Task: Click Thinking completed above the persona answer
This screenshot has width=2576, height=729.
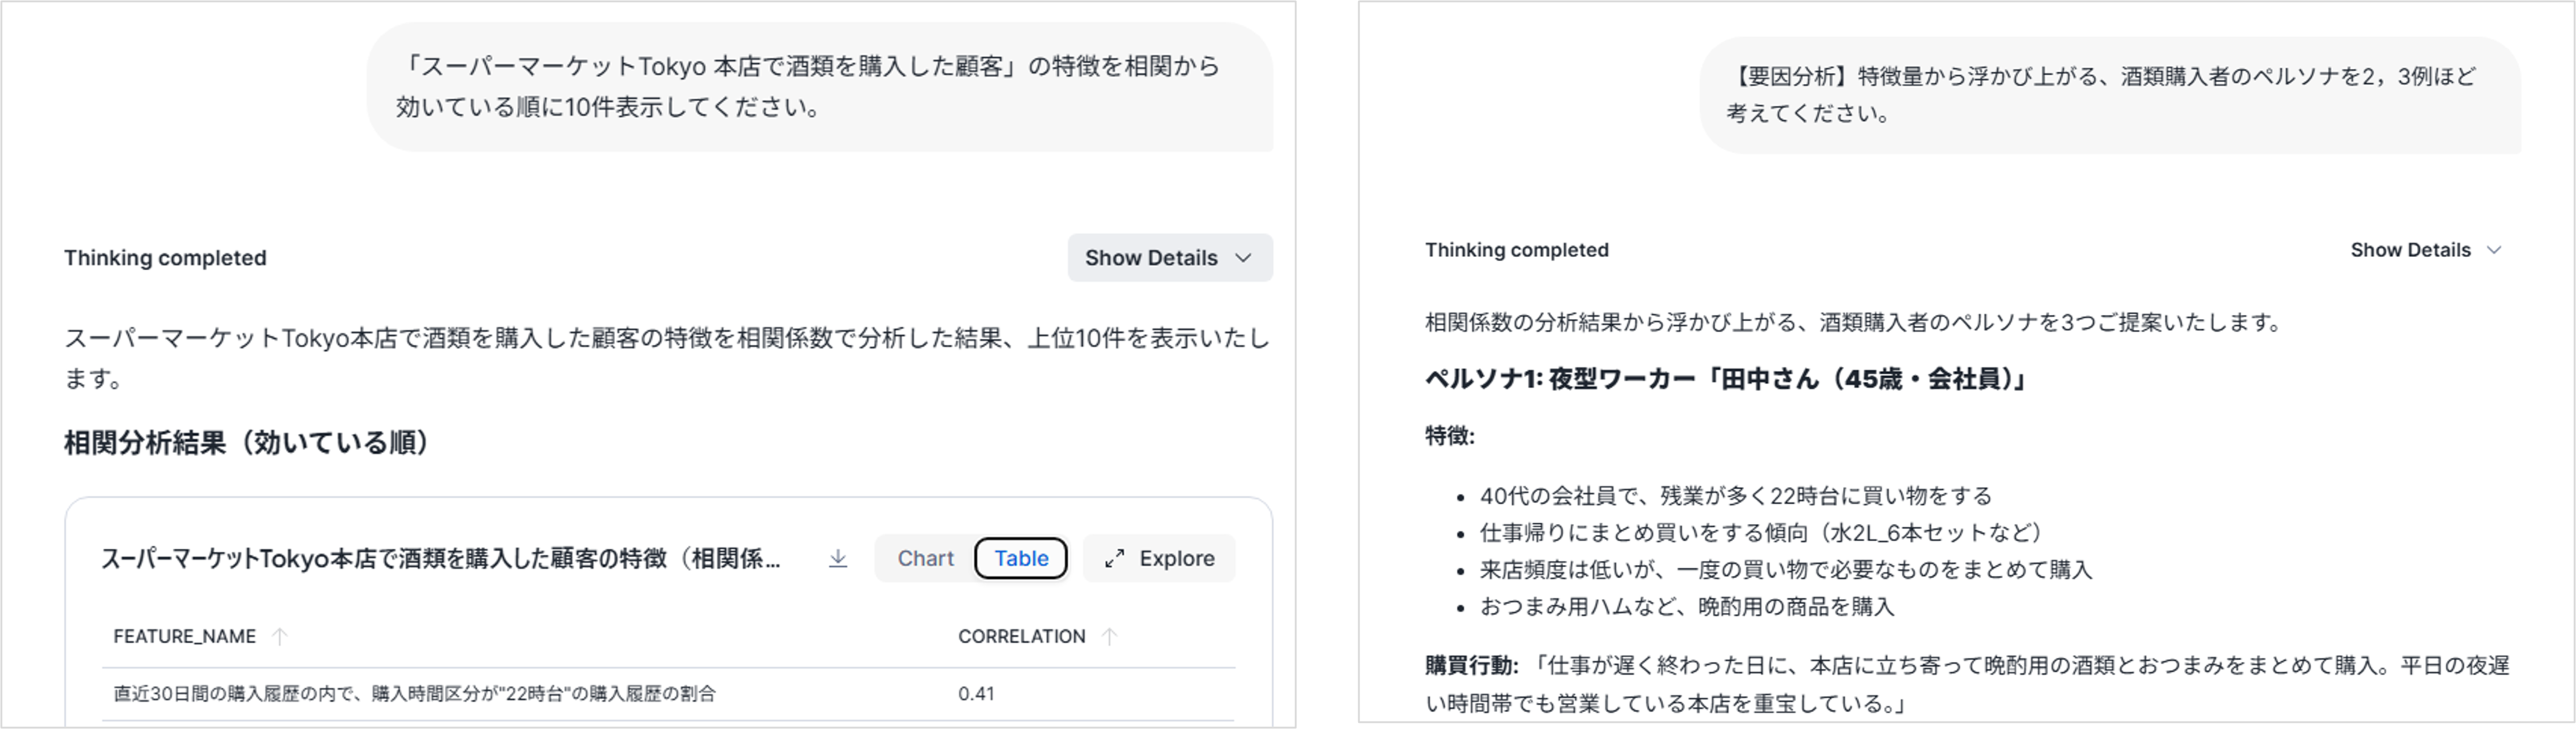Action: (1516, 250)
